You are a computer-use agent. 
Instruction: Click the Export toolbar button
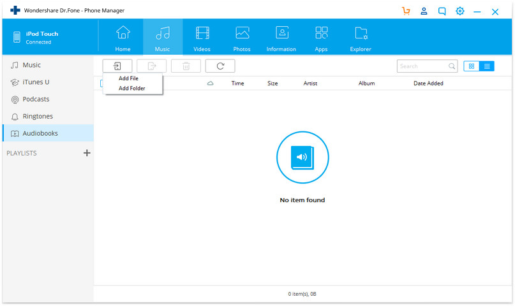click(x=152, y=66)
